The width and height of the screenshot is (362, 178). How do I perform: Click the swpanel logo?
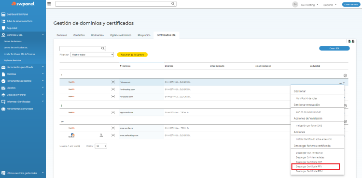pyautogui.click(x=23, y=4)
